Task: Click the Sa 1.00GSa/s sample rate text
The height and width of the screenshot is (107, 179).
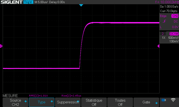Action: [x=169, y=6]
